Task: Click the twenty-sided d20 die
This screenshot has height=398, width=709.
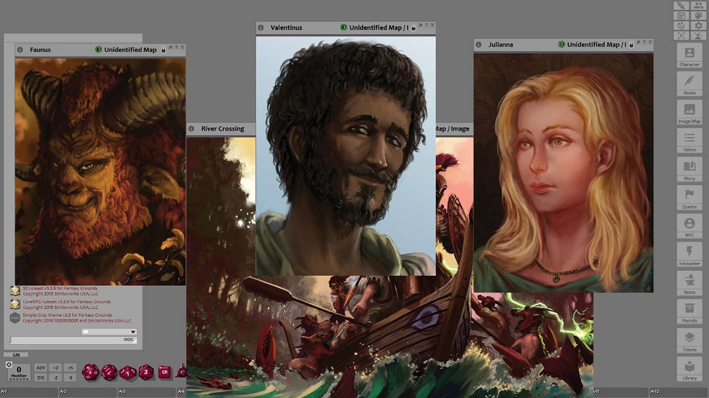Action: pyautogui.click(x=90, y=372)
